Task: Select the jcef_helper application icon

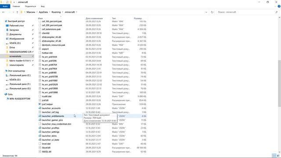Action: point(40,104)
